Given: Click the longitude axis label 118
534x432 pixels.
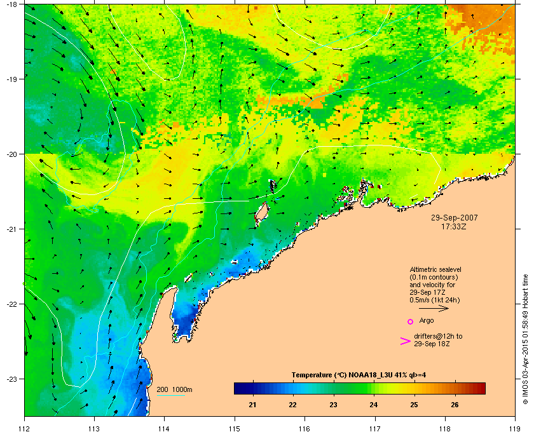Looking at the screenshot, I should click(x=445, y=429).
